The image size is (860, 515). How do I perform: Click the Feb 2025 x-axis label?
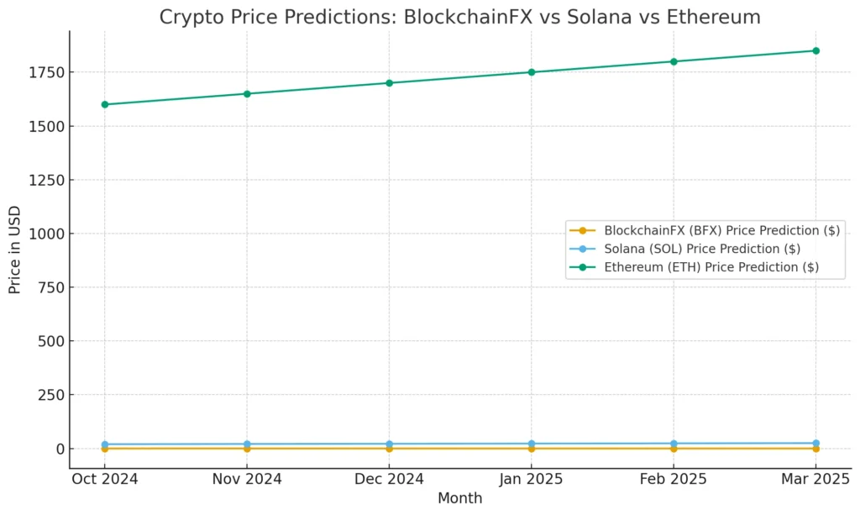click(x=674, y=479)
